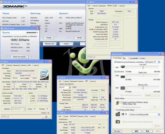
Task: Open the Cache tab in the CPU-Z processor window
Action: coord(9,65)
